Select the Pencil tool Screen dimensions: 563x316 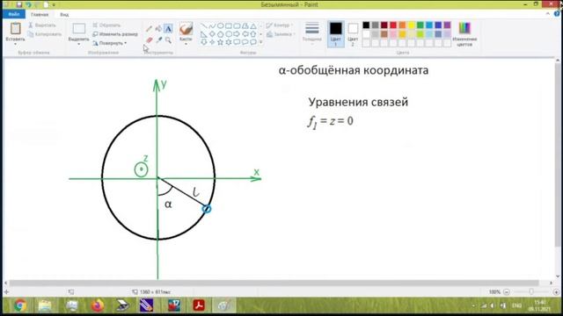click(149, 29)
